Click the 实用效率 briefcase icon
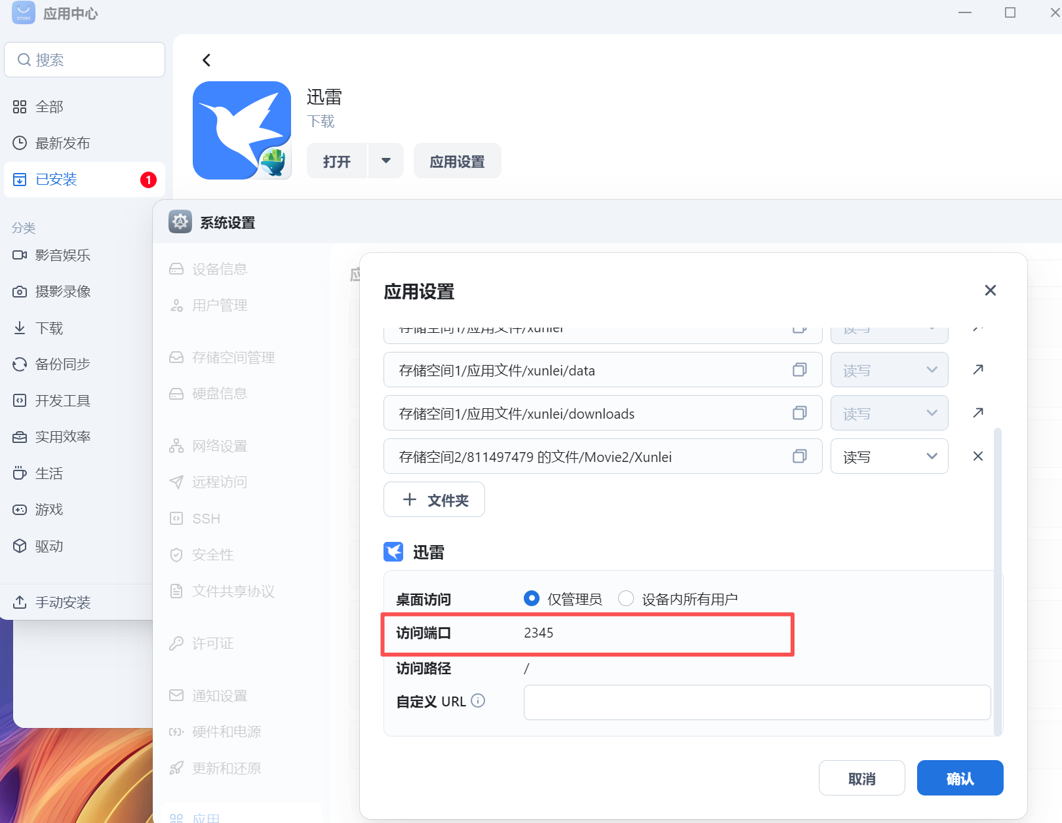The height and width of the screenshot is (823, 1062). [20, 437]
